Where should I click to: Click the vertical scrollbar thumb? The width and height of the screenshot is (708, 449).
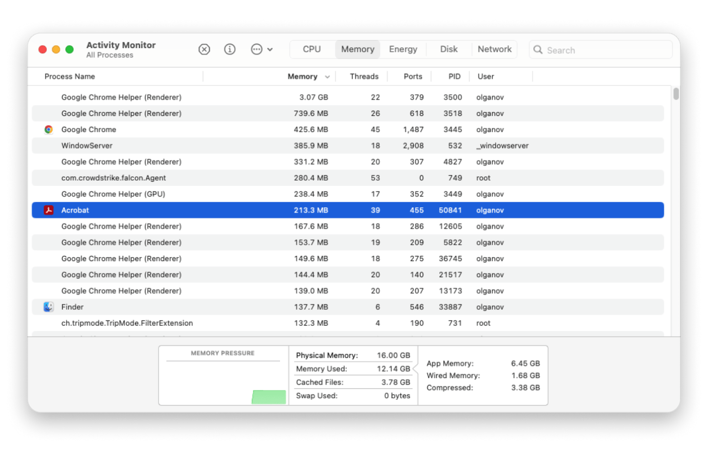[x=676, y=94]
